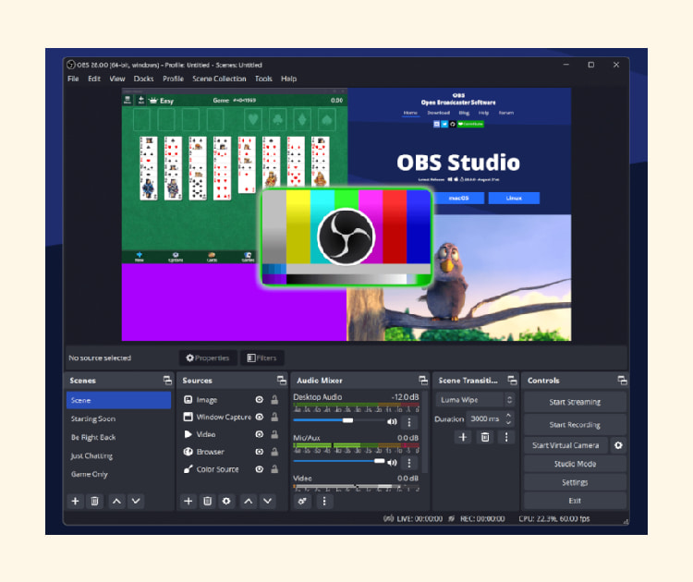693x582 pixels.
Task: Remove scene transition with trash icon
Action: tap(485, 438)
